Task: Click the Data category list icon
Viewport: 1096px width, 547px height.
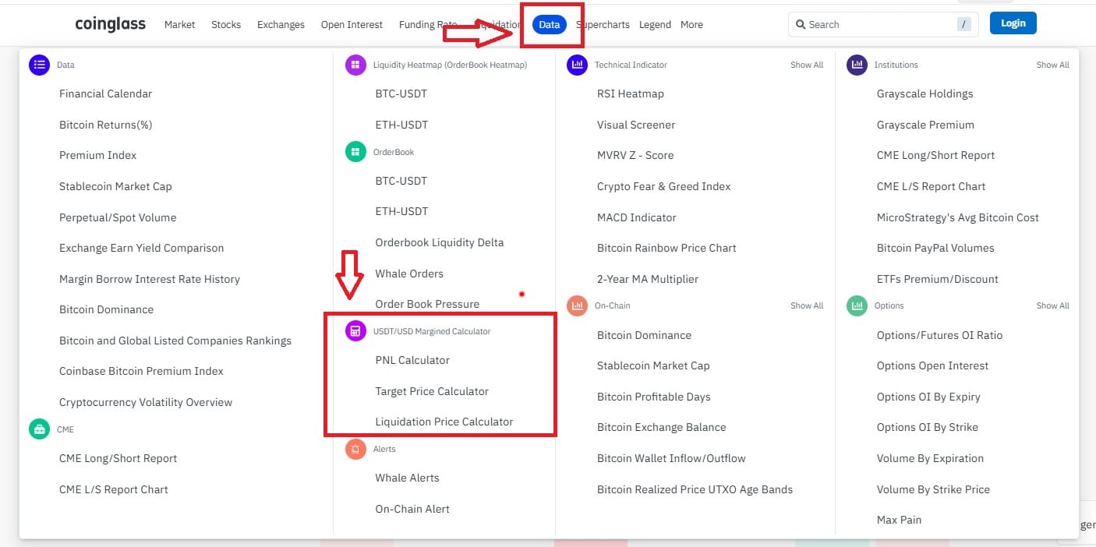Action: point(39,65)
